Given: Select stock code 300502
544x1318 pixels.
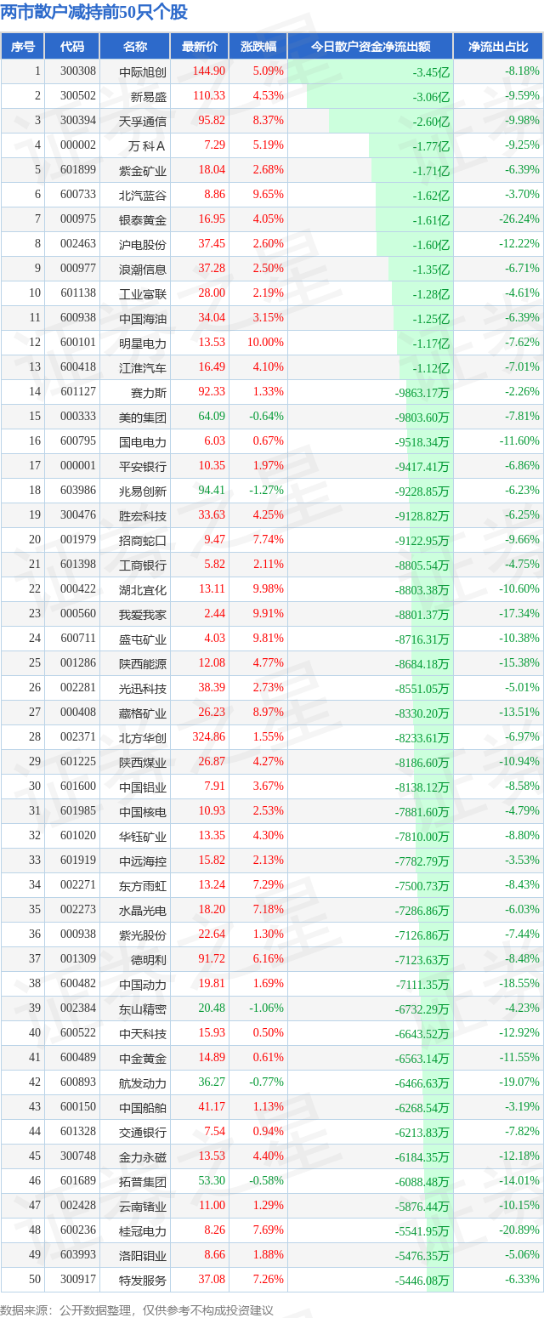Looking at the screenshot, I should 78,96.
